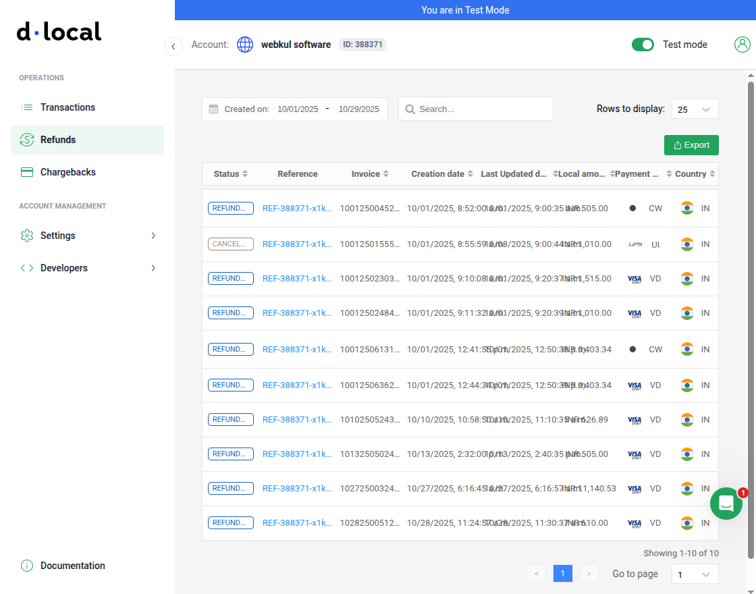Screen dimensions: 756x594
Task: Open the Developers code icon
Action: [26, 267]
